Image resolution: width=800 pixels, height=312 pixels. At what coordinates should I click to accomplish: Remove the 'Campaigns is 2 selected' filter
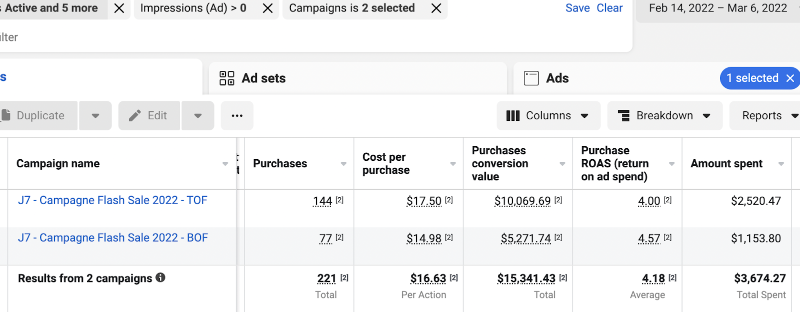436,8
